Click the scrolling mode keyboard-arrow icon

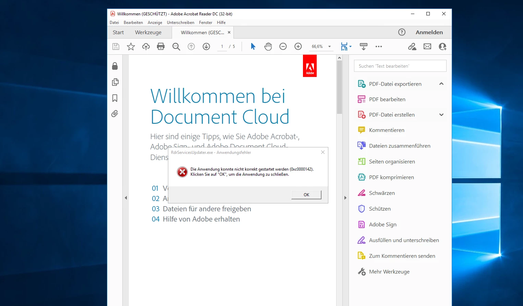364,46
